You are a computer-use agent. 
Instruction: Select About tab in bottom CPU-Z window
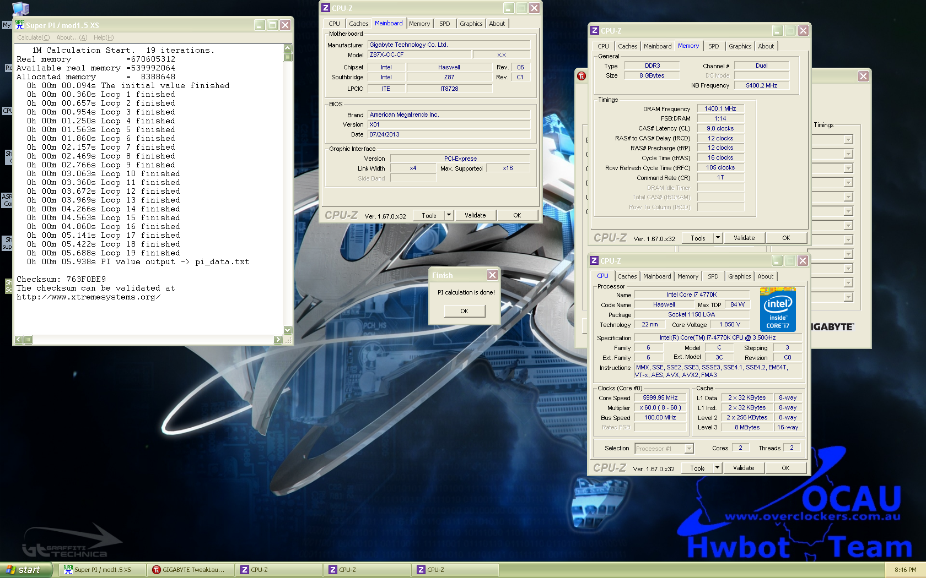pos(765,276)
